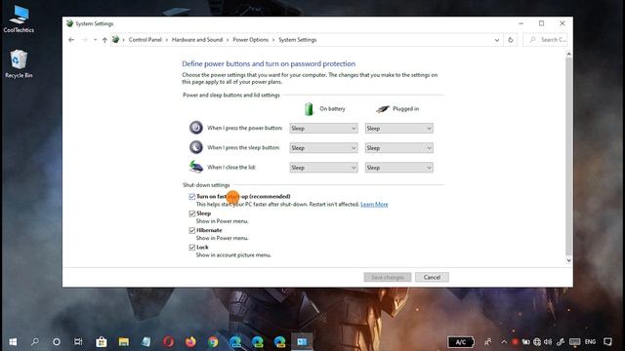Toggle the Lock account menu checkbox

(191, 247)
